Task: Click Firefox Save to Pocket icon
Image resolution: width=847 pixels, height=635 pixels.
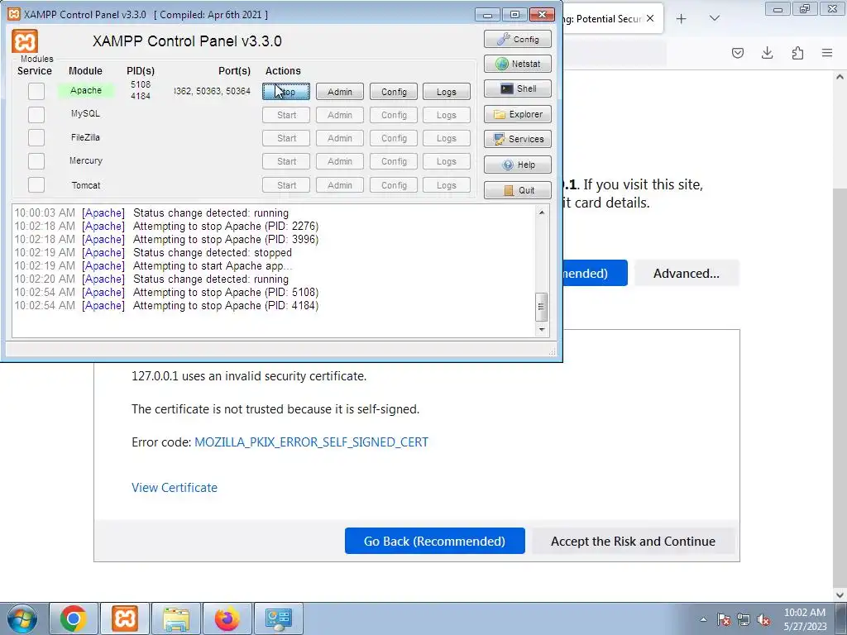Action: (x=737, y=53)
